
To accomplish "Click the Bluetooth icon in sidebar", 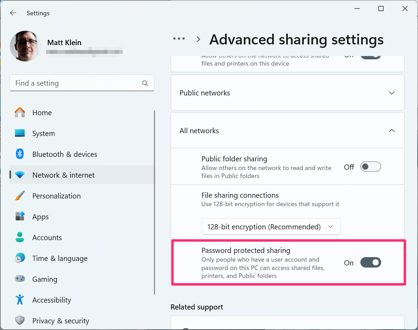I will pyautogui.click(x=20, y=154).
